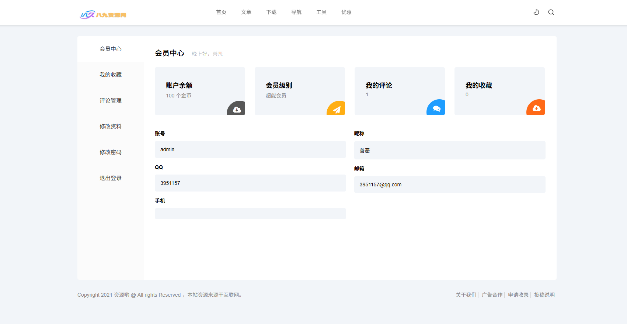Screen dimensions: 627x324
Task: Select 工具 in the top navigation
Action: pos(321,12)
